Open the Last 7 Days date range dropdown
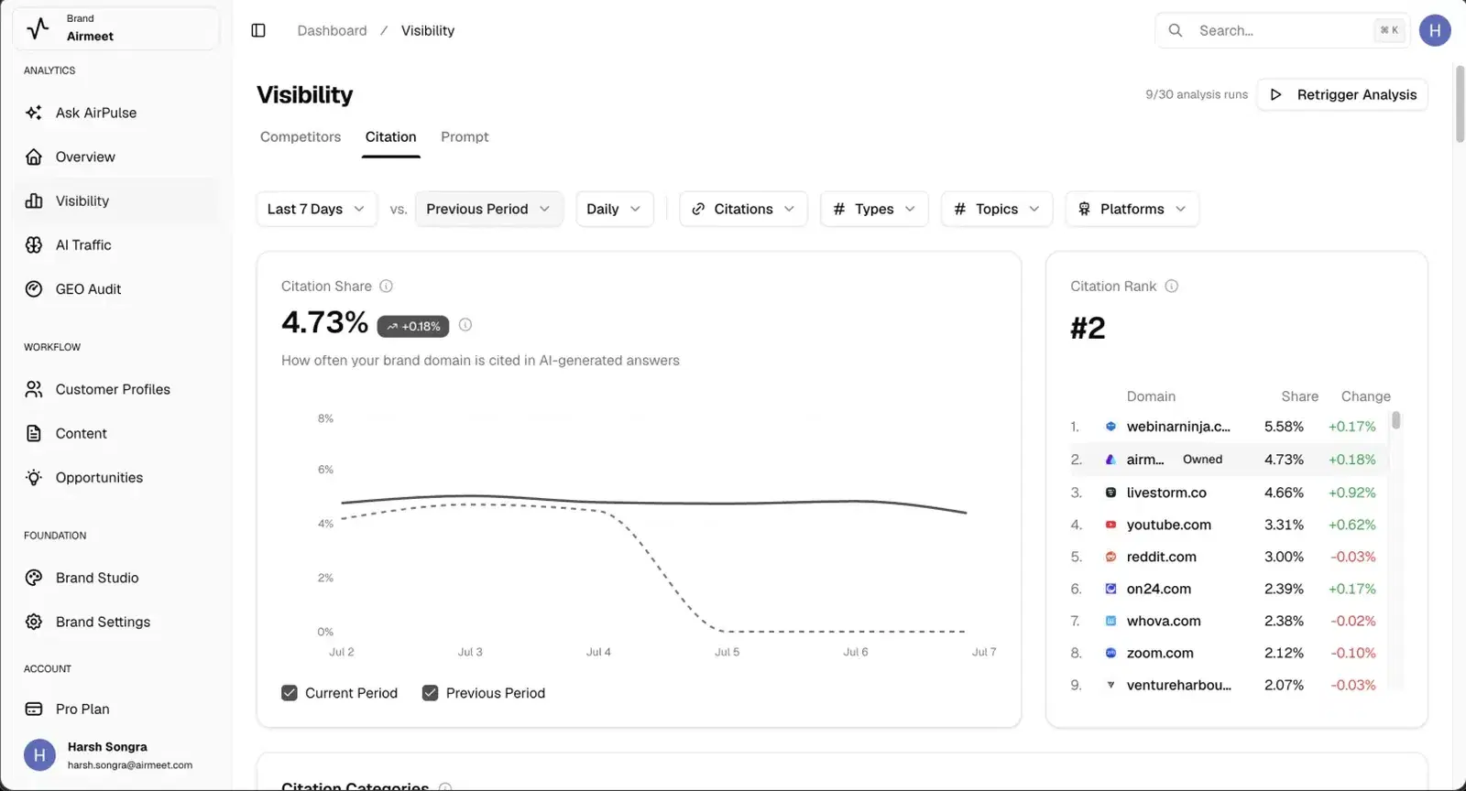 click(316, 209)
